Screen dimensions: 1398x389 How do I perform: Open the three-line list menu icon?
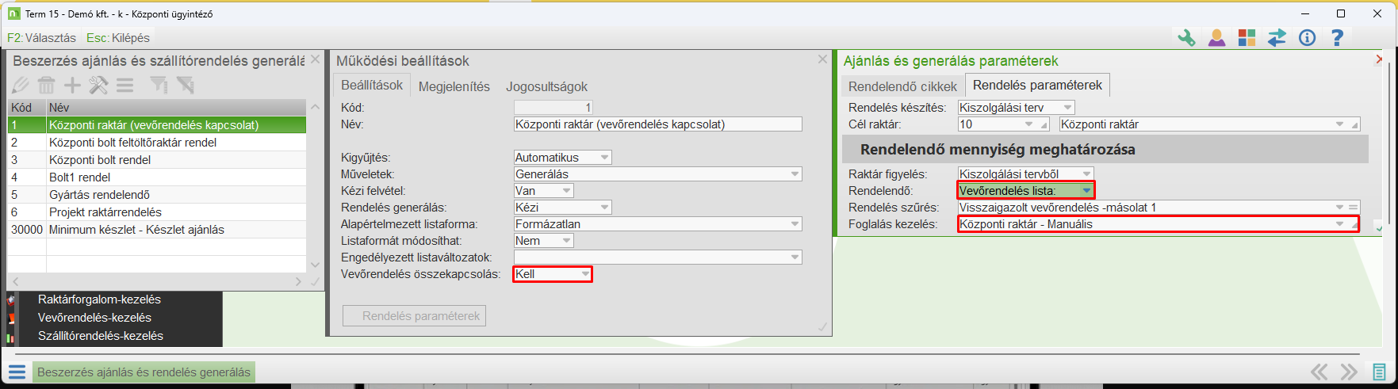pos(124,86)
